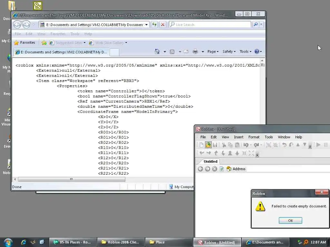Image resolution: width=330 pixels, height=247 pixels.
Task: Expand first Roblox toolbar overflow options arrow
Action: (x=310, y=146)
